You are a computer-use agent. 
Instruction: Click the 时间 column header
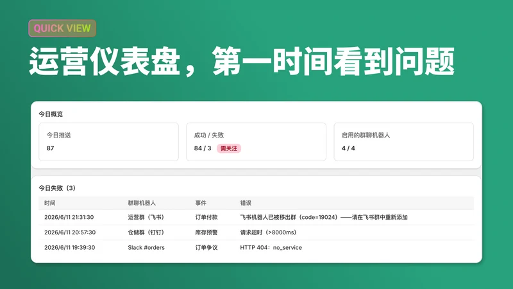click(50, 203)
